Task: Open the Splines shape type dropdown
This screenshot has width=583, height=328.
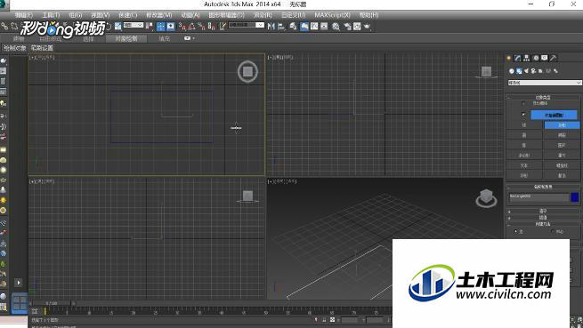Action: (545, 83)
